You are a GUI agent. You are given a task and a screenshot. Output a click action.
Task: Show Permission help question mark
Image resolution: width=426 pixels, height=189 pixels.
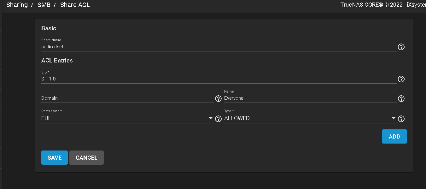pyautogui.click(x=218, y=119)
